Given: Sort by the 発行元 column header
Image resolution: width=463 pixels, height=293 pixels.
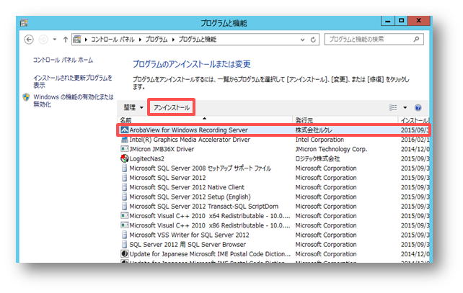Looking at the screenshot, I should tap(304, 120).
